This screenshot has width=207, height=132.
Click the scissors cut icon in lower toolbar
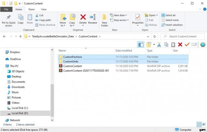[x=159, y=45]
